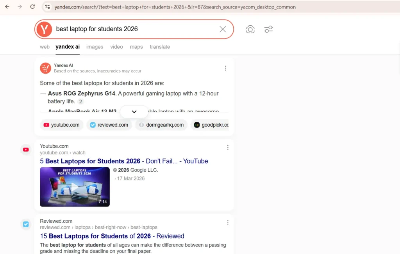Expand the Yandex AI answer chevron
The height and width of the screenshot is (254, 400).
pyautogui.click(x=134, y=112)
